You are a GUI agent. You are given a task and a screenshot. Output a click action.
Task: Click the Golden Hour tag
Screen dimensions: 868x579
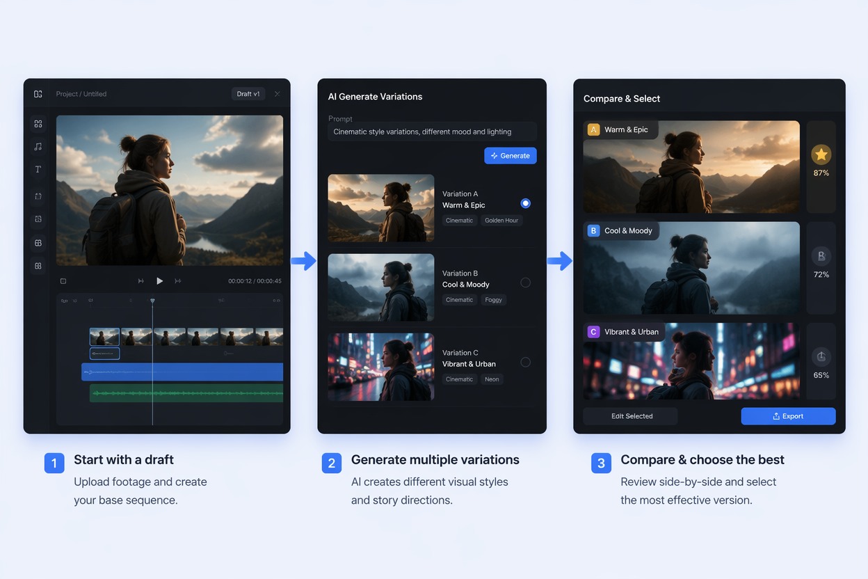501,221
